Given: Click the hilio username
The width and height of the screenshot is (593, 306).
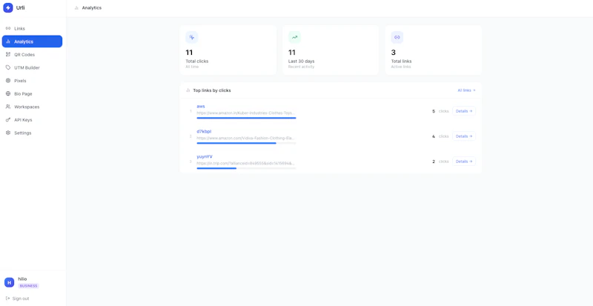Looking at the screenshot, I should (22, 279).
